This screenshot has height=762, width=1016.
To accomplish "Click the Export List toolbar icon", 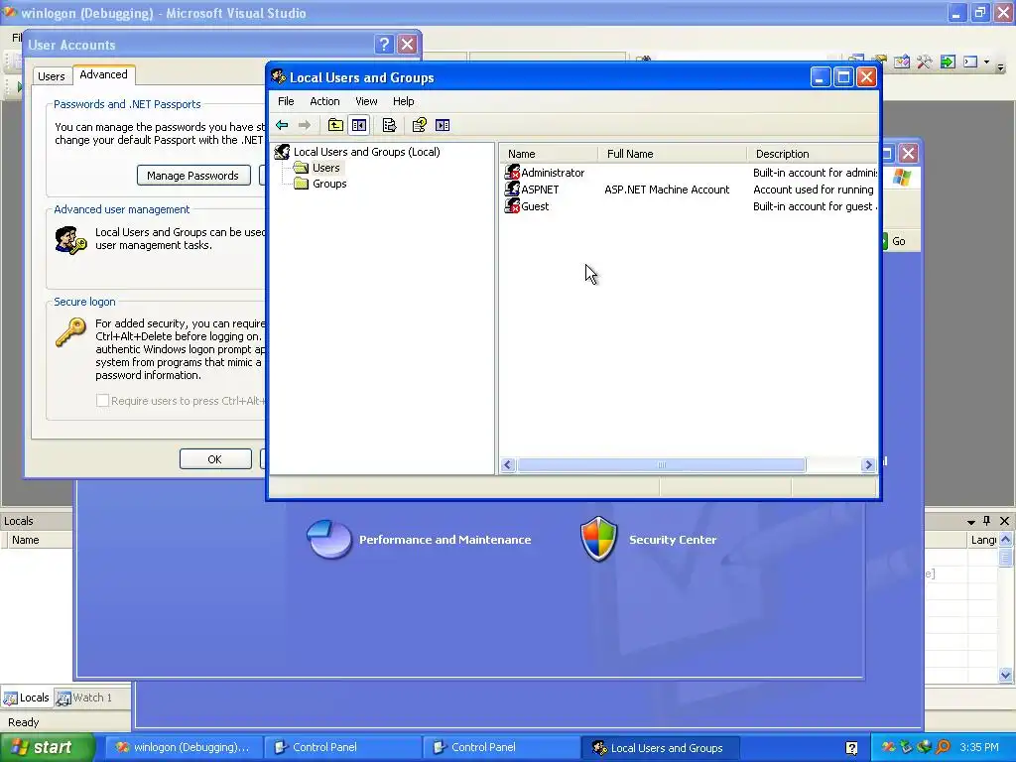I will click(x=389, y=125).
